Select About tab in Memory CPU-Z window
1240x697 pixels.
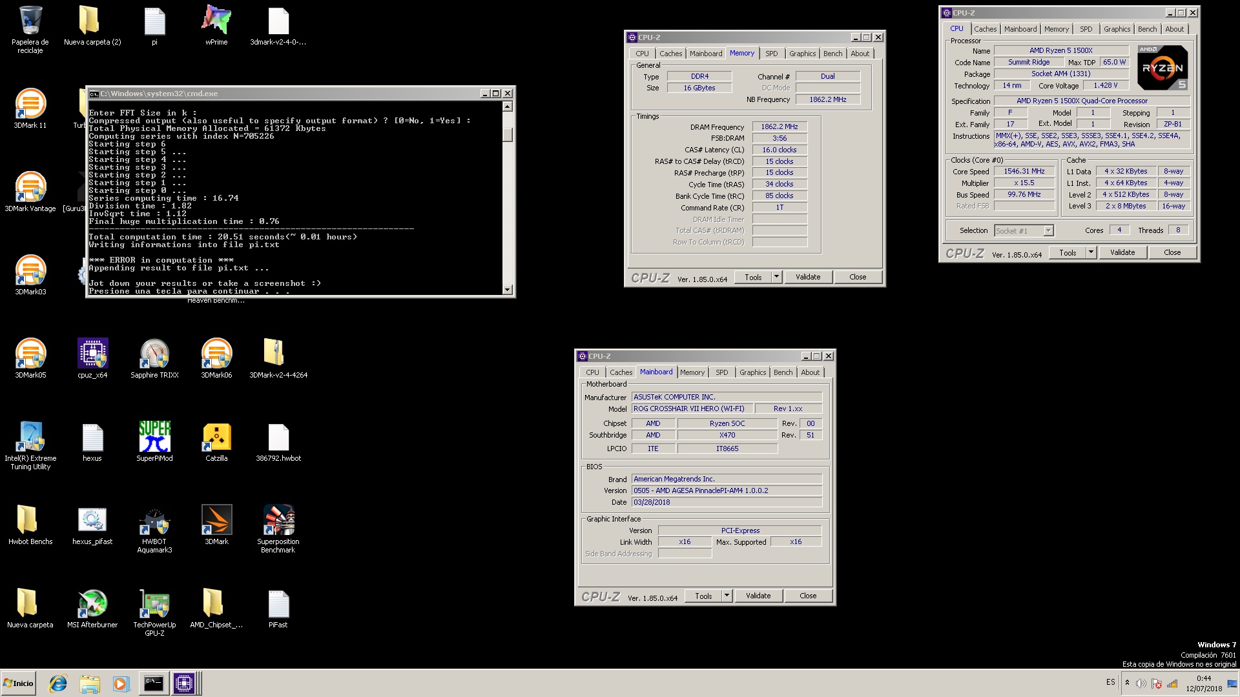pos(860,54)
